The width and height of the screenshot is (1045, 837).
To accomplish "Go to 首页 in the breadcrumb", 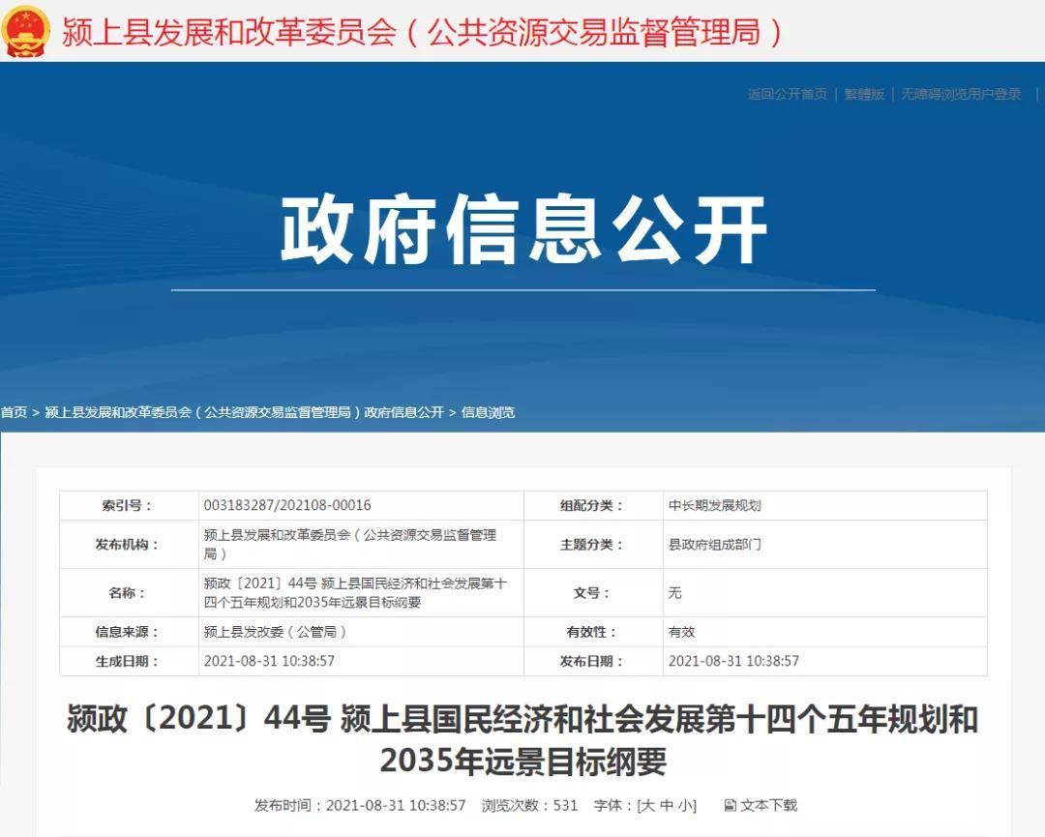I will (x=14, y=412).
